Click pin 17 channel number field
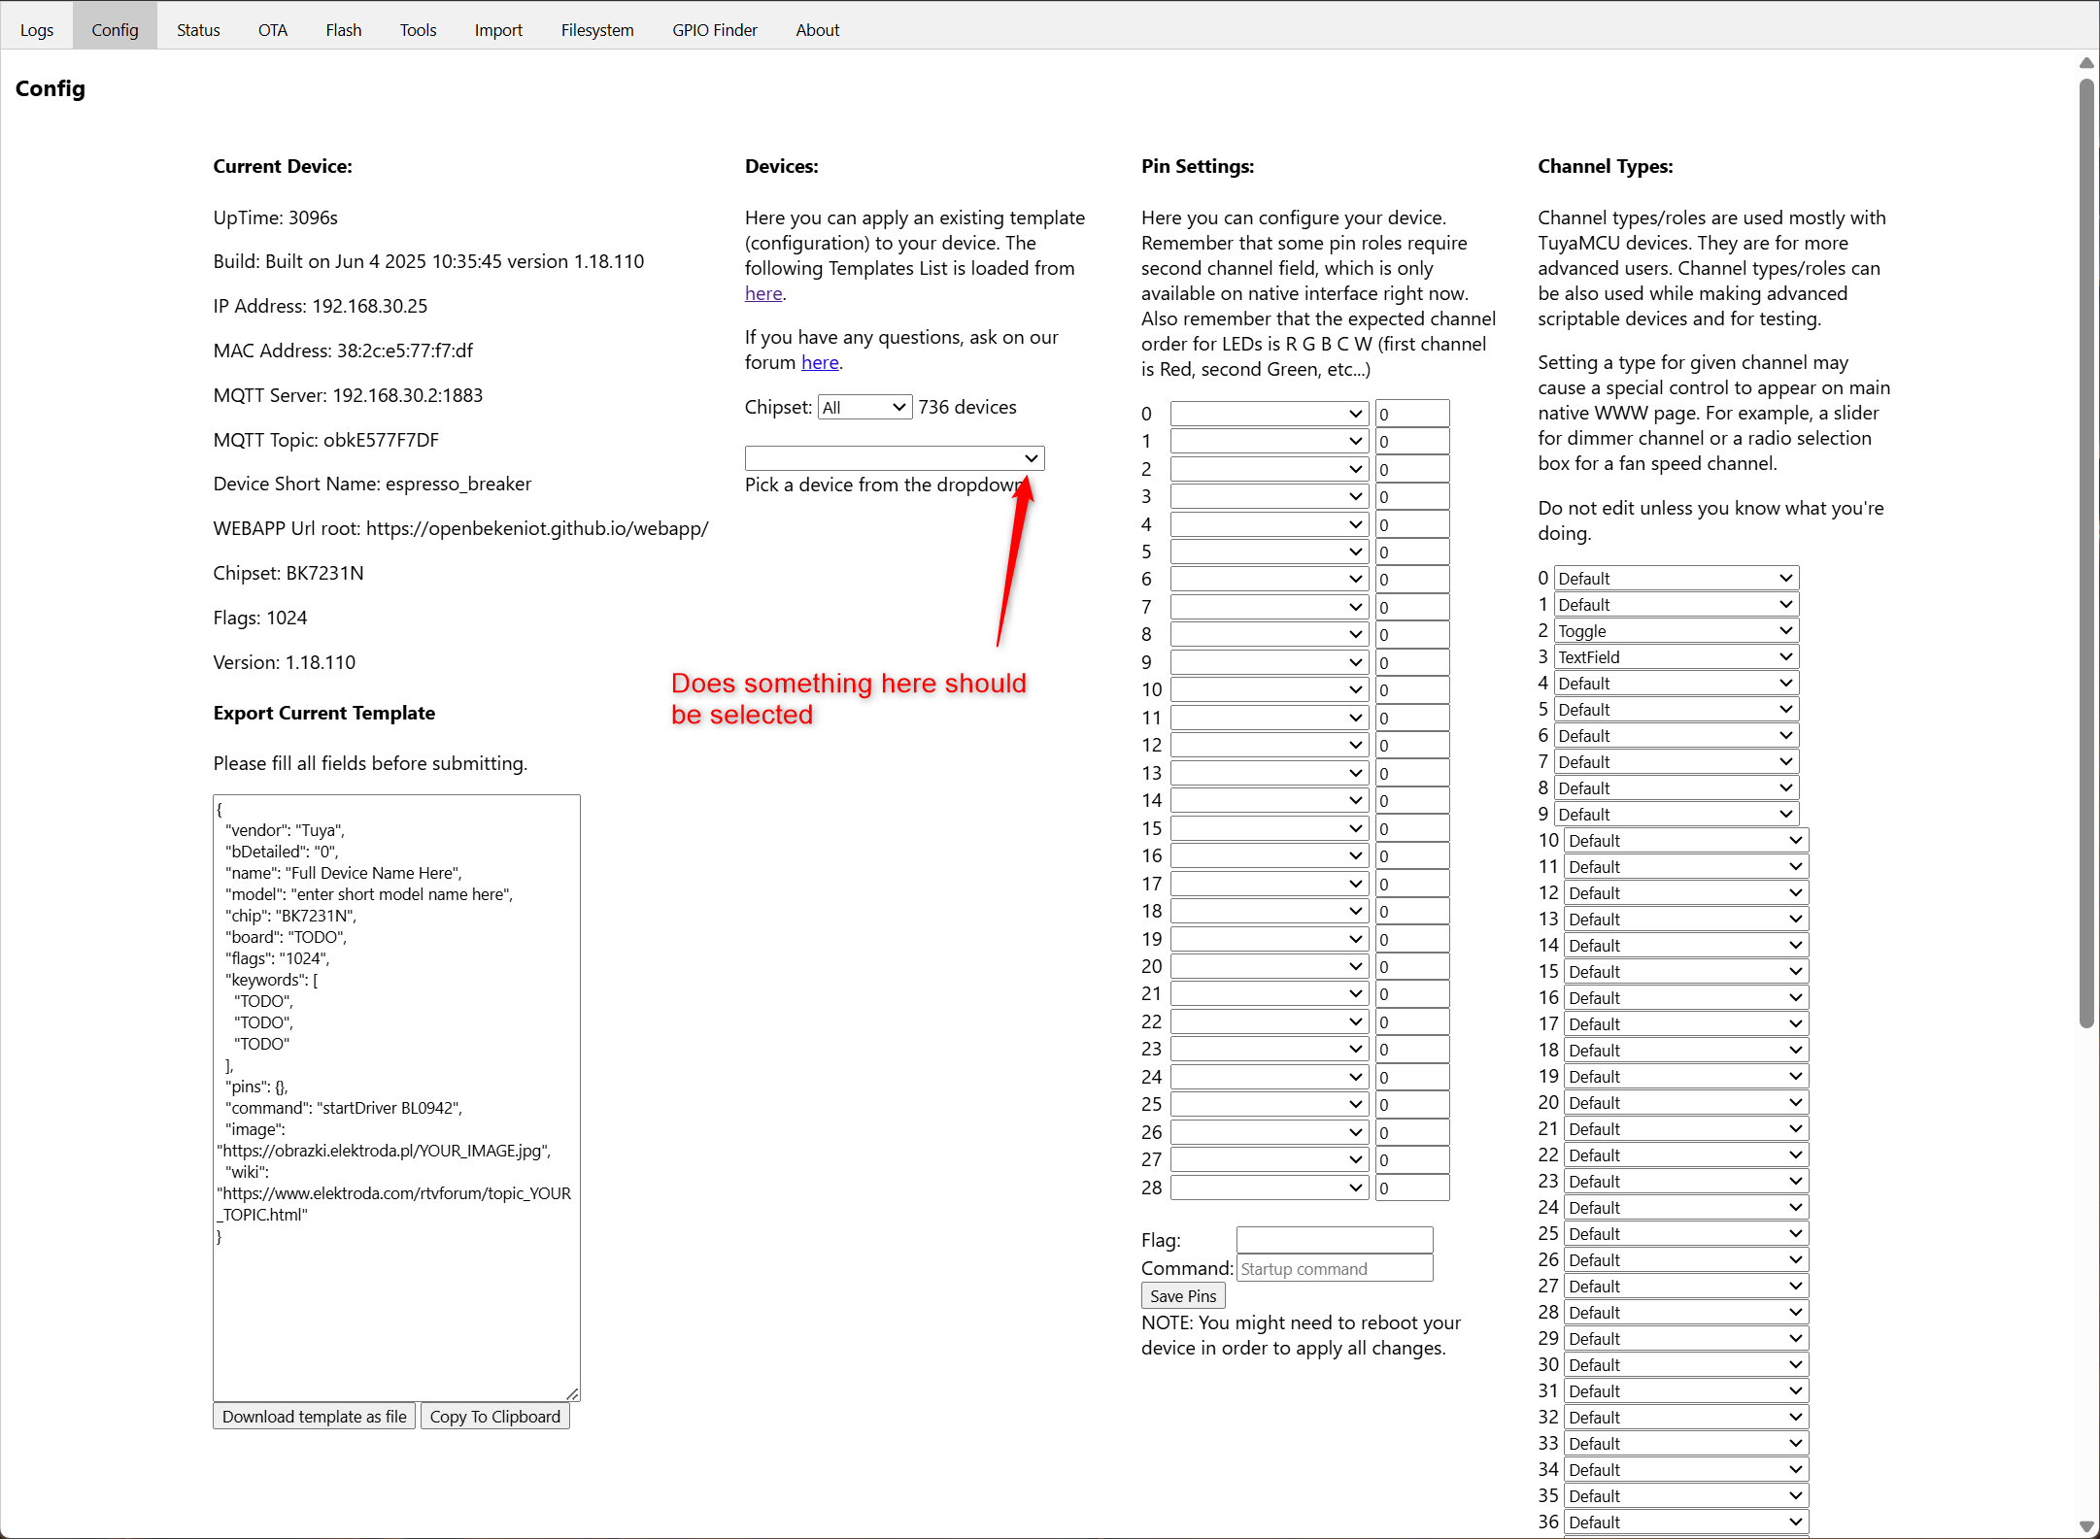Screen dimensions: 2100x1539 click(x=1412, y=884)
